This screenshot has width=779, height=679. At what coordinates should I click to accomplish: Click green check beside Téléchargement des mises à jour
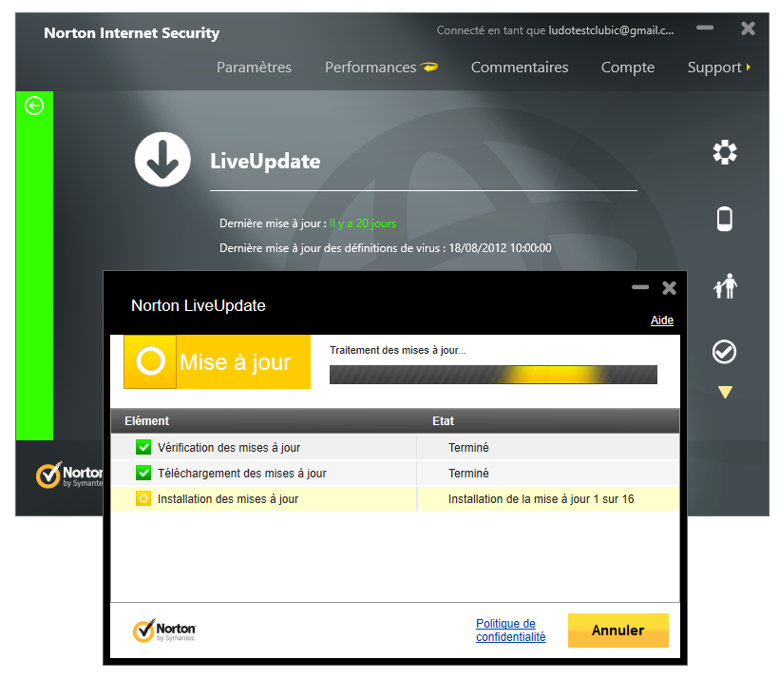pyautogui.click(x=143, y=473)
